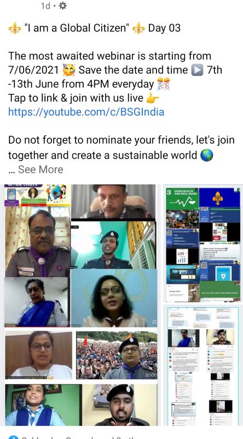Tap the globe emoji after sustainable world
This screenshot has height=439, width=243.
[207, 155]
